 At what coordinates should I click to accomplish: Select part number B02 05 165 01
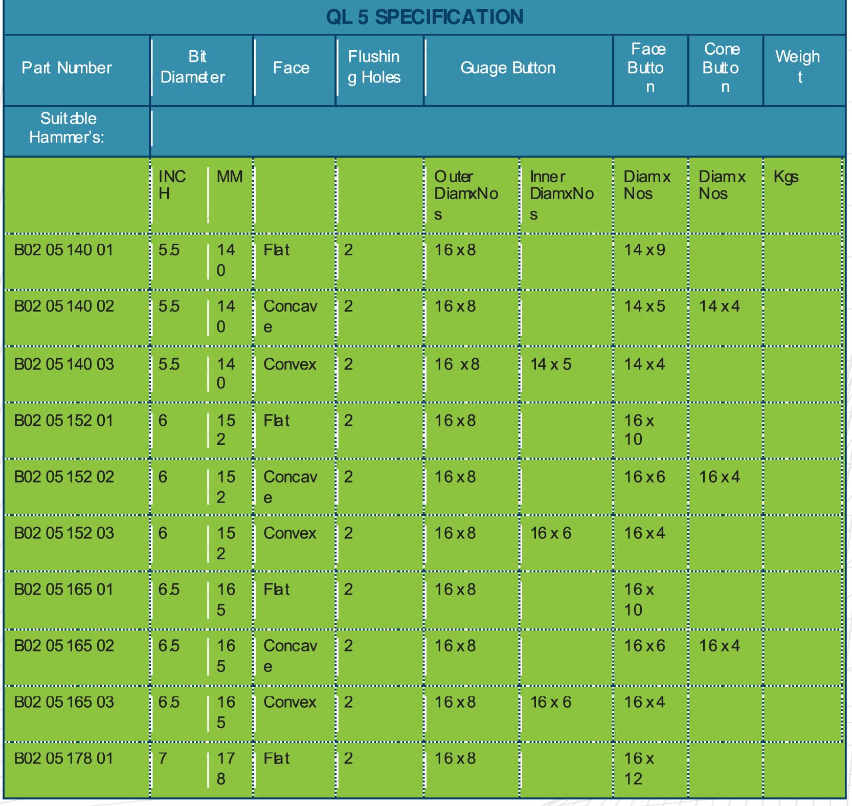tap(63, 589)
